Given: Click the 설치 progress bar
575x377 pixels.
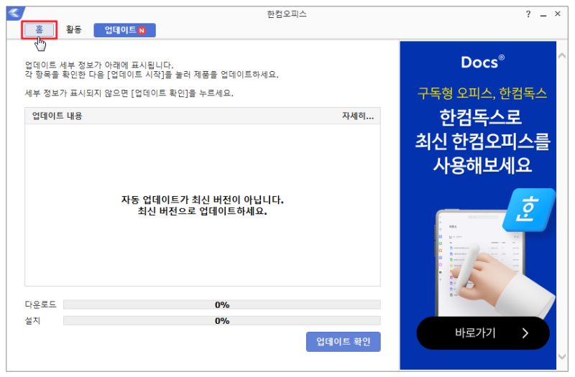Looking at the screenshot, I should pos(222,321).
